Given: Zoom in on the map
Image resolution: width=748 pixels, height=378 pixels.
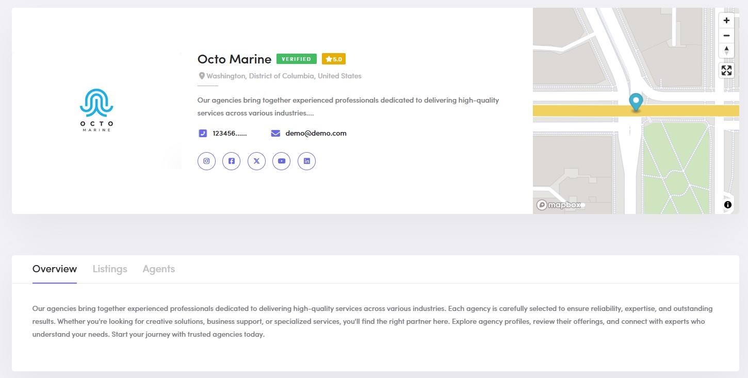Looking at the screenshot, I should click(x=726, y=21).
